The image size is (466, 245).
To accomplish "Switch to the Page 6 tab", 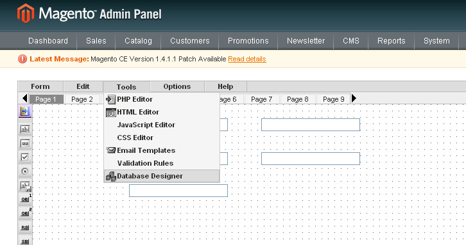I will tap(231, 99).
